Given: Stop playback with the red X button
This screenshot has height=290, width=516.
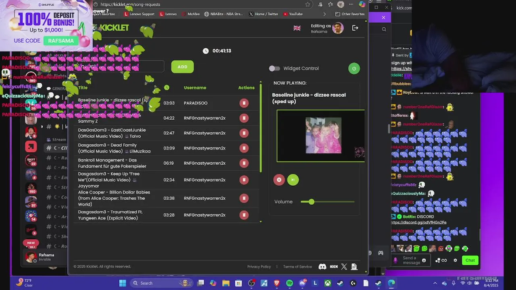Looking at the screenshot, I should click(x=279, y=180).
